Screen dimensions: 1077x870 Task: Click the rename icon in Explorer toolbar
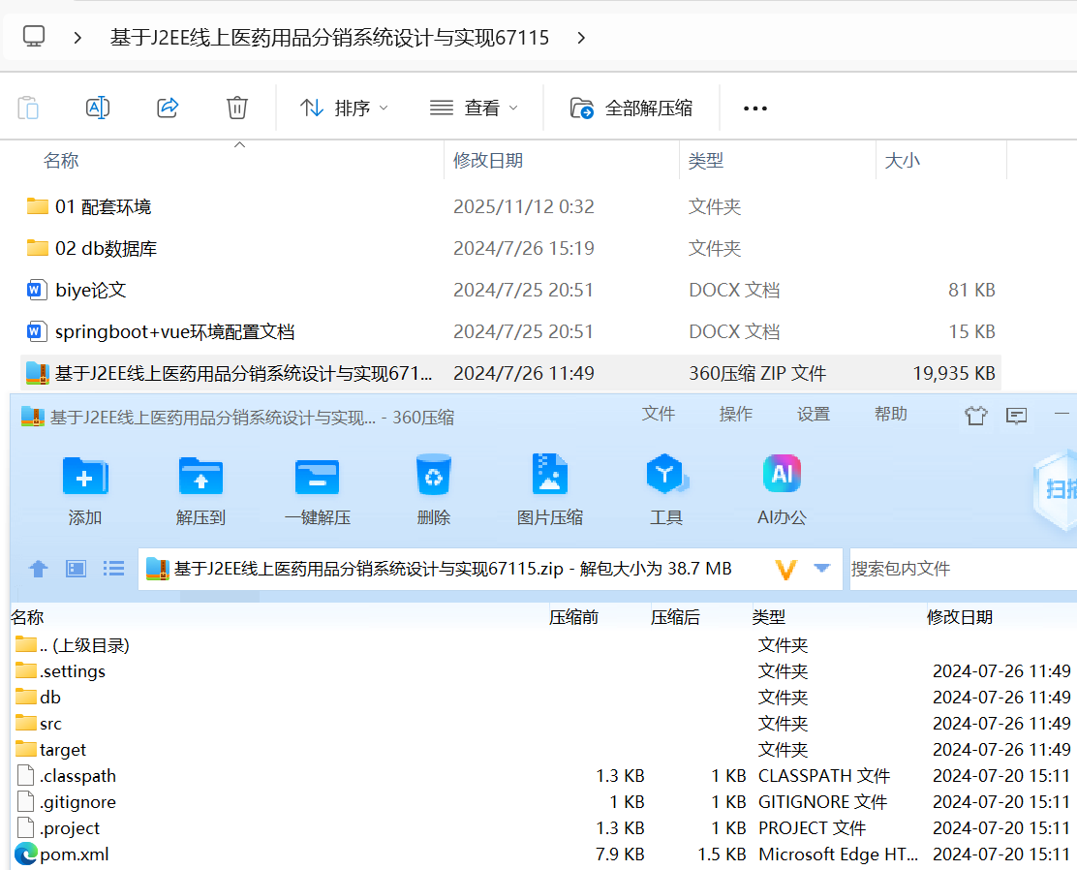click(97, 108)
